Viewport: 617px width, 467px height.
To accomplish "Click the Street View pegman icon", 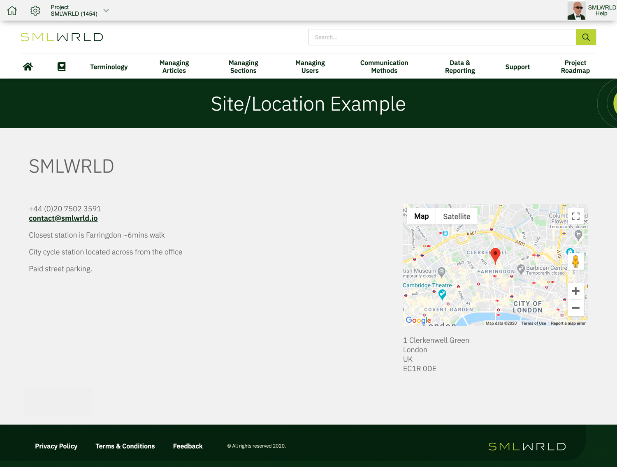I will [x=575, y=261].
